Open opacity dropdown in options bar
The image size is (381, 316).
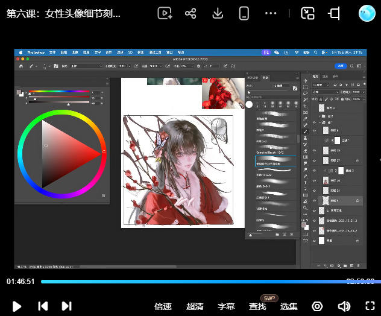tap(129, 66)
